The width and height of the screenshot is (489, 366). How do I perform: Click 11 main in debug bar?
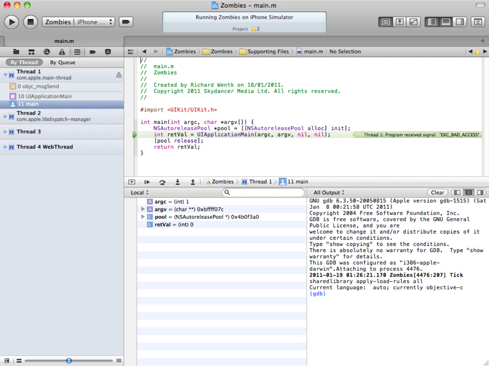point(294,182)
